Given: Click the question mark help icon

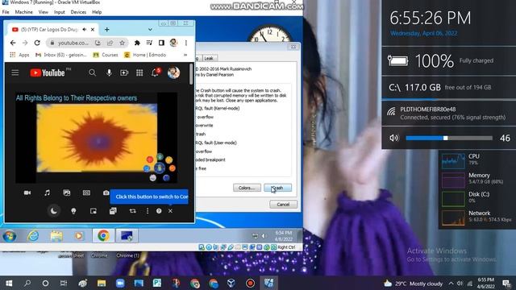Looking at the screenshot, I should 159,211.
